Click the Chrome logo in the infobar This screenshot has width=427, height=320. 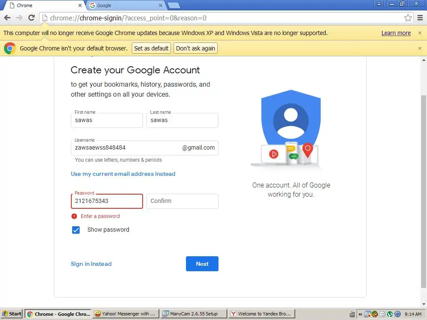(x=10, y=48)
